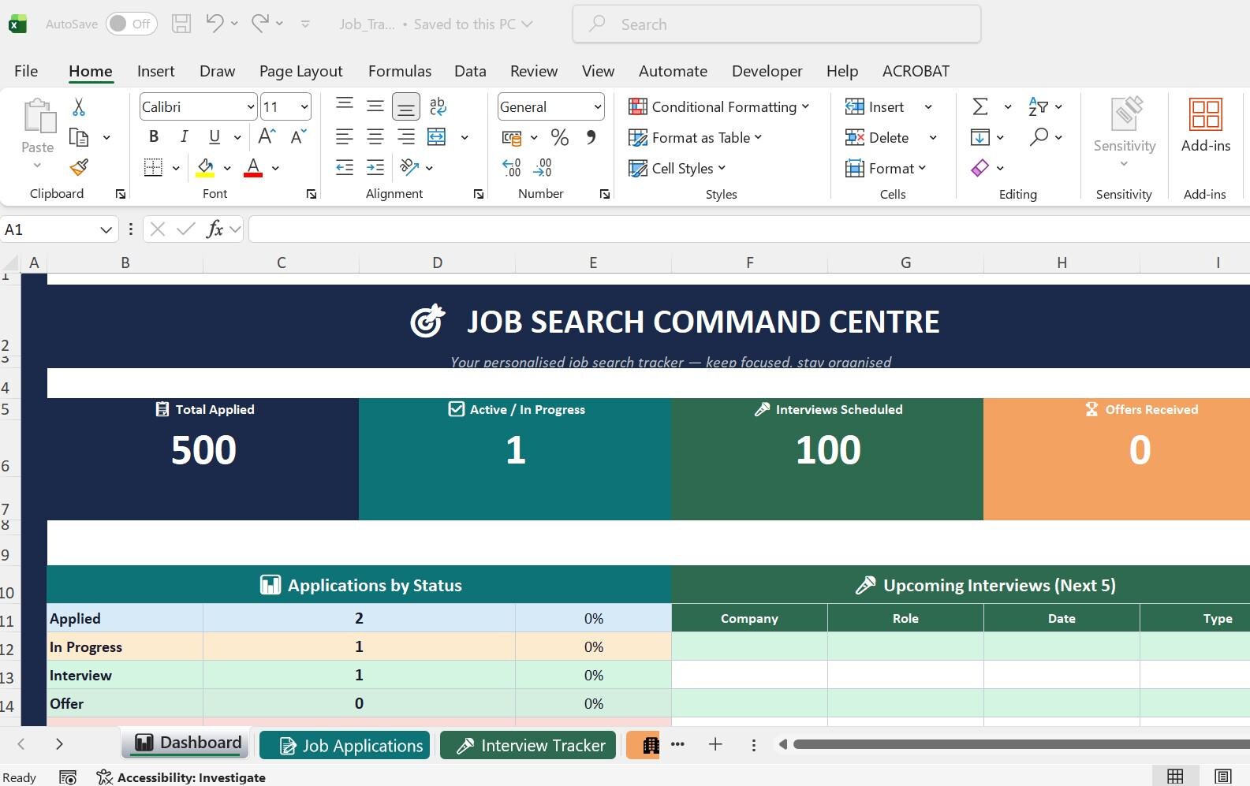Toggle the AutoSave switch
Viewport: 1250px width, 786px height.
(x=132, y=24)
